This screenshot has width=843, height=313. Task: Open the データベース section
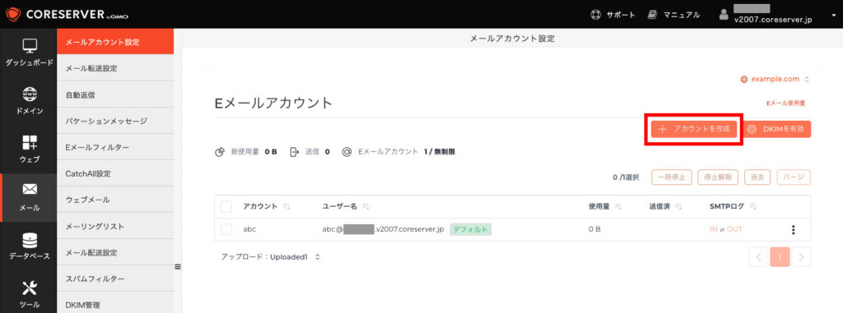click(29, 246)
